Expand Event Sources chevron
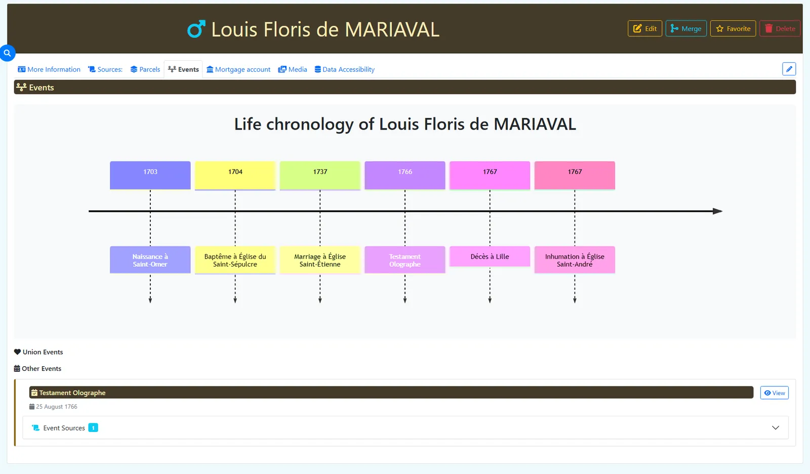This screenshot has height=474, width=810. pos(775,428)
